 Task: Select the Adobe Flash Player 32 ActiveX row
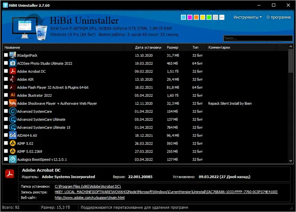coord(145,87)
